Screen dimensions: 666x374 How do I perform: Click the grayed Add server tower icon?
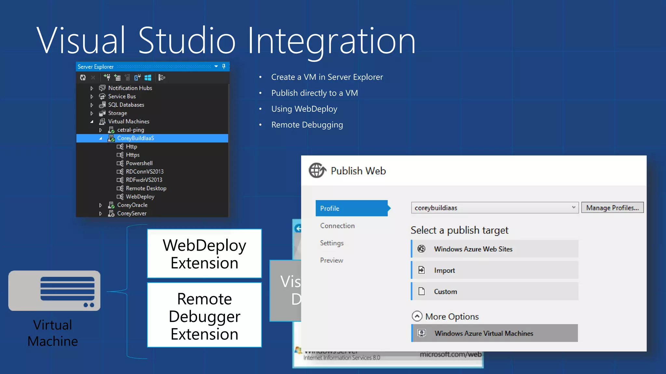tap(127, 77)
